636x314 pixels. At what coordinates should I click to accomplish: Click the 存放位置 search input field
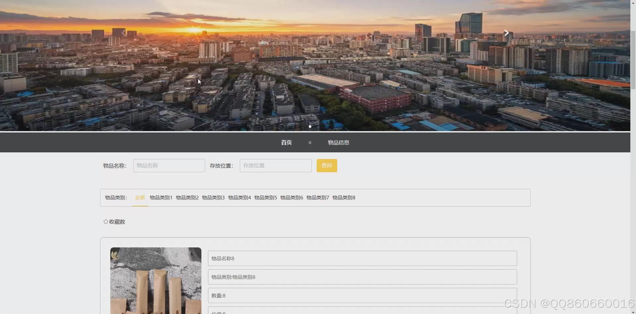tap(276, 166)
